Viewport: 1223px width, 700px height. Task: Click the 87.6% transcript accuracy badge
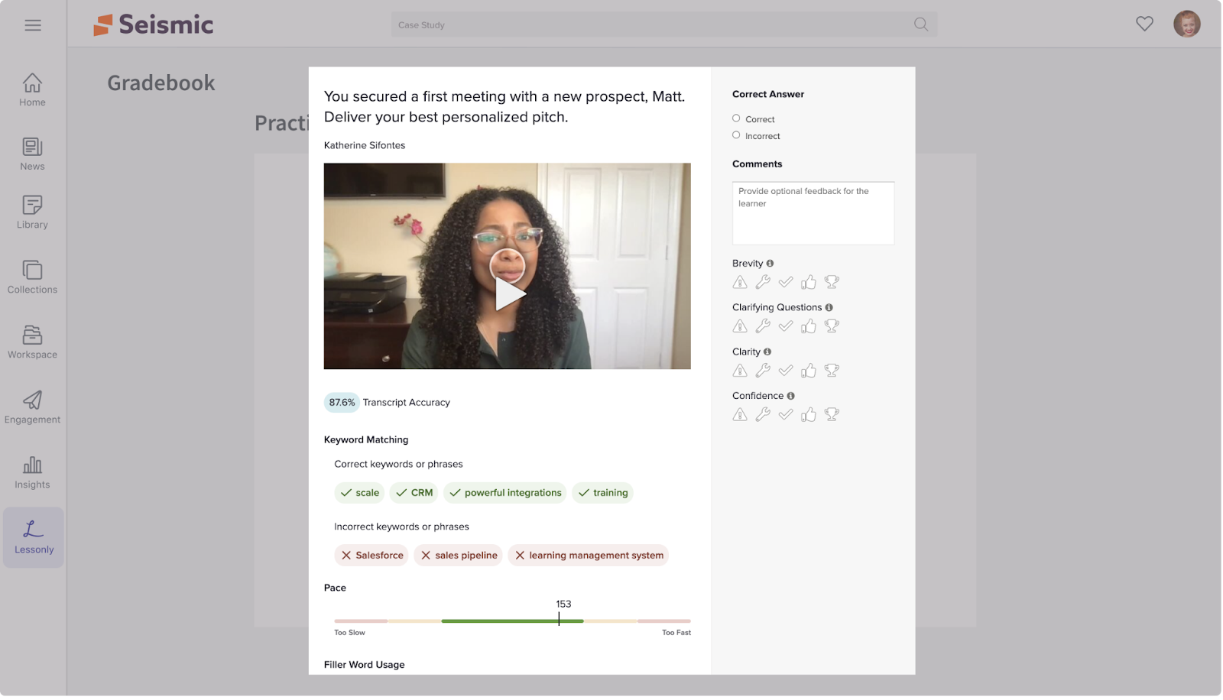click(x=342, y=403)
